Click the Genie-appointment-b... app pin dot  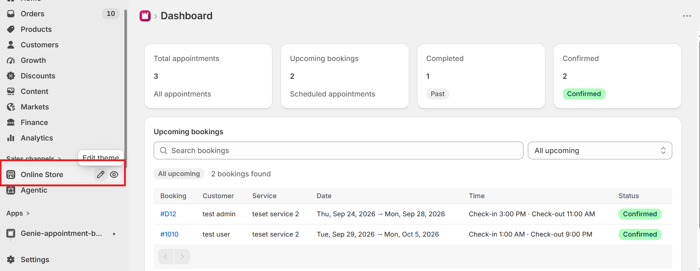pos(114,234)
